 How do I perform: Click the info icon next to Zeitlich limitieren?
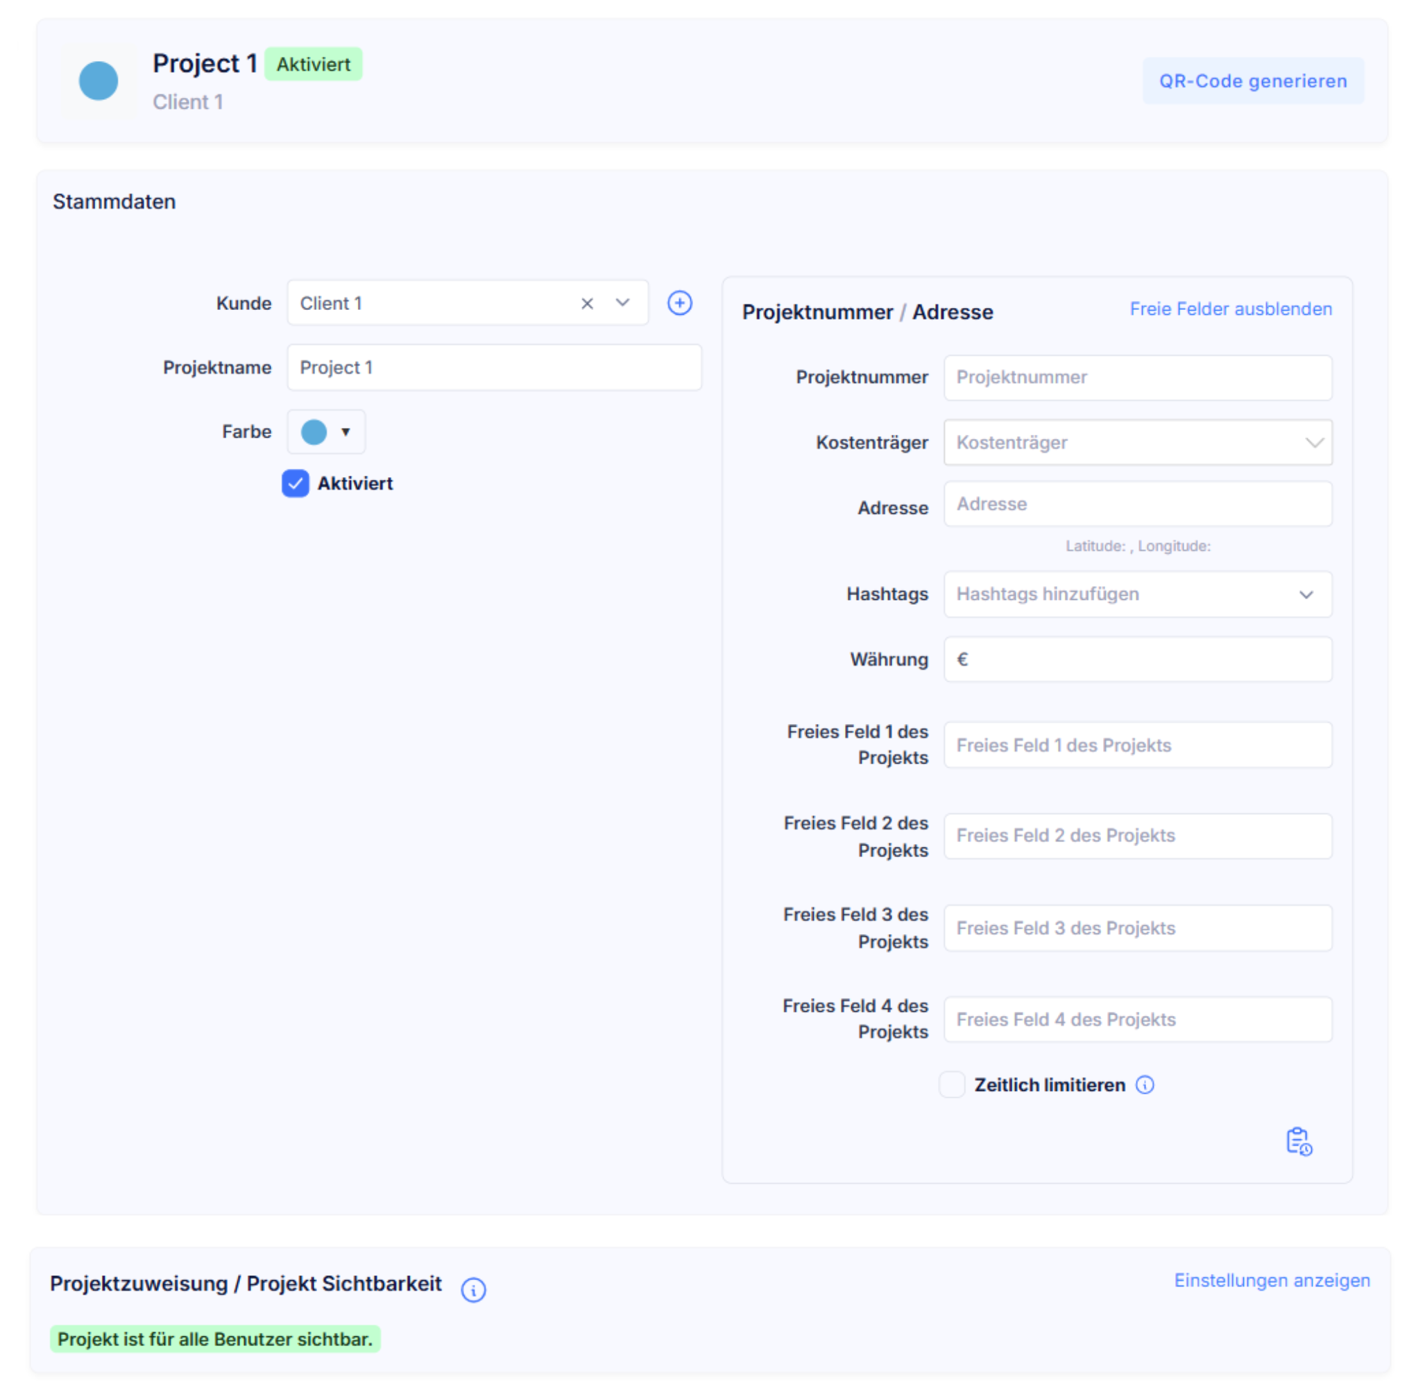[1145, 1085]
